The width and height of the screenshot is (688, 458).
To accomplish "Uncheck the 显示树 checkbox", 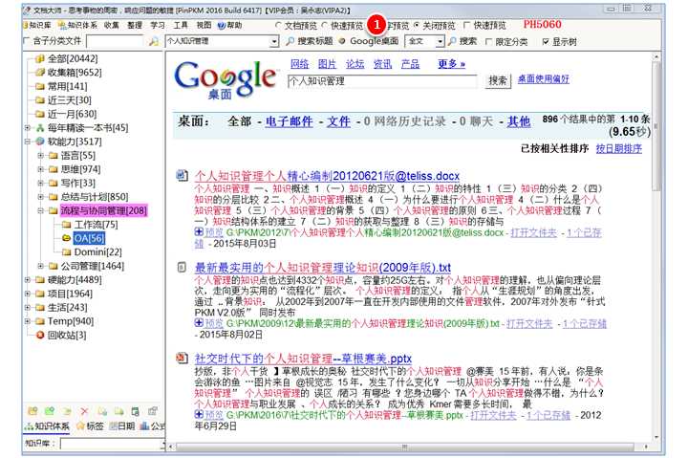I will [x=546, y=42].
